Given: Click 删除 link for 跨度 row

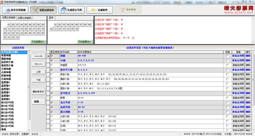Looking at the screenshot, I should coord(248,98).
